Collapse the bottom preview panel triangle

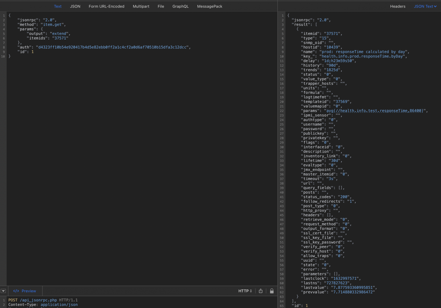(3, 291)
